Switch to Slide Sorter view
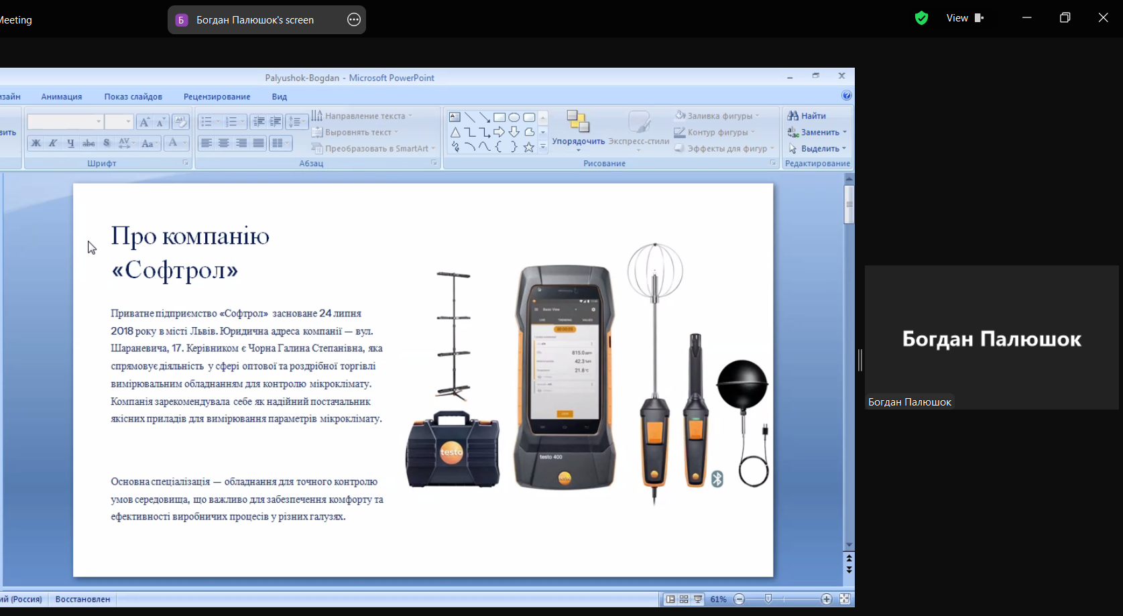Viewport: 1123px width, 616px height. coord(684,599)
